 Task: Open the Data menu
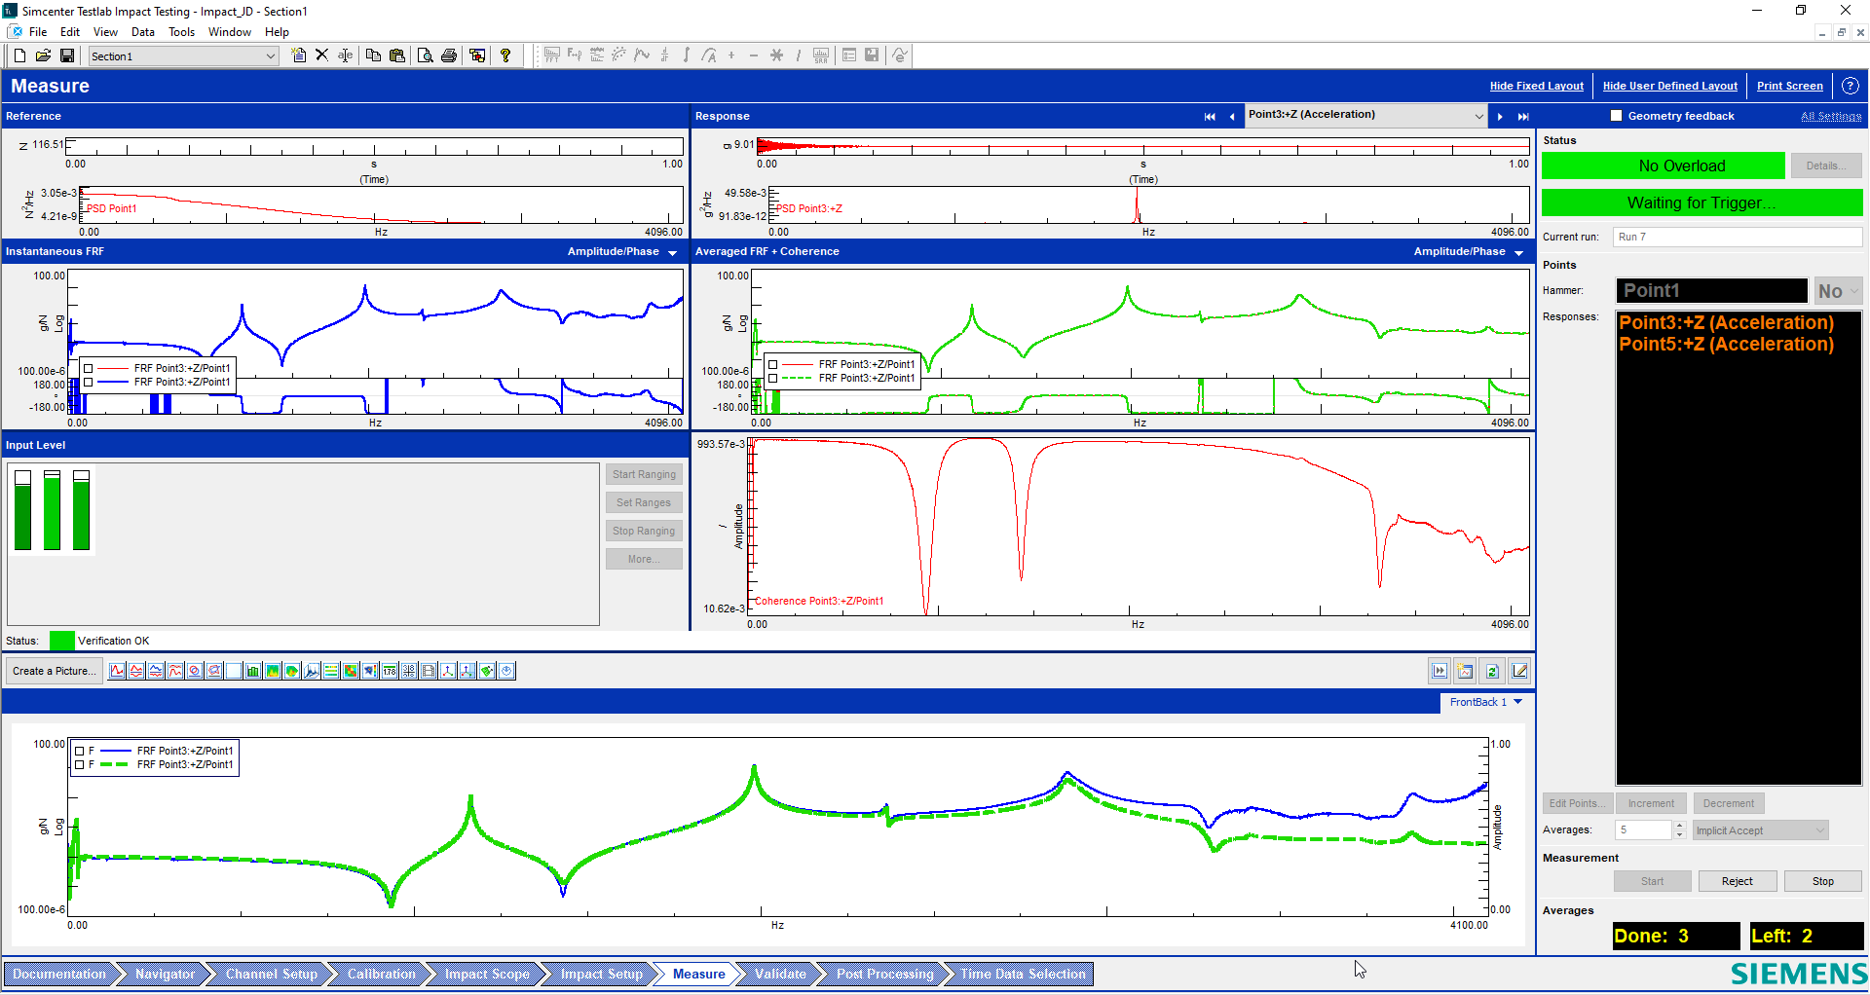143,32
